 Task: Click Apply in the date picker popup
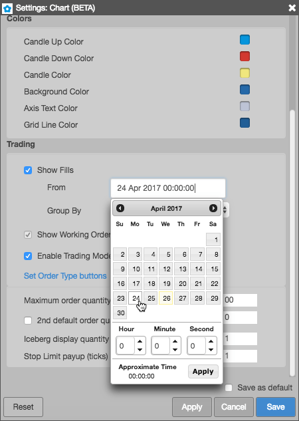[203, 371]
